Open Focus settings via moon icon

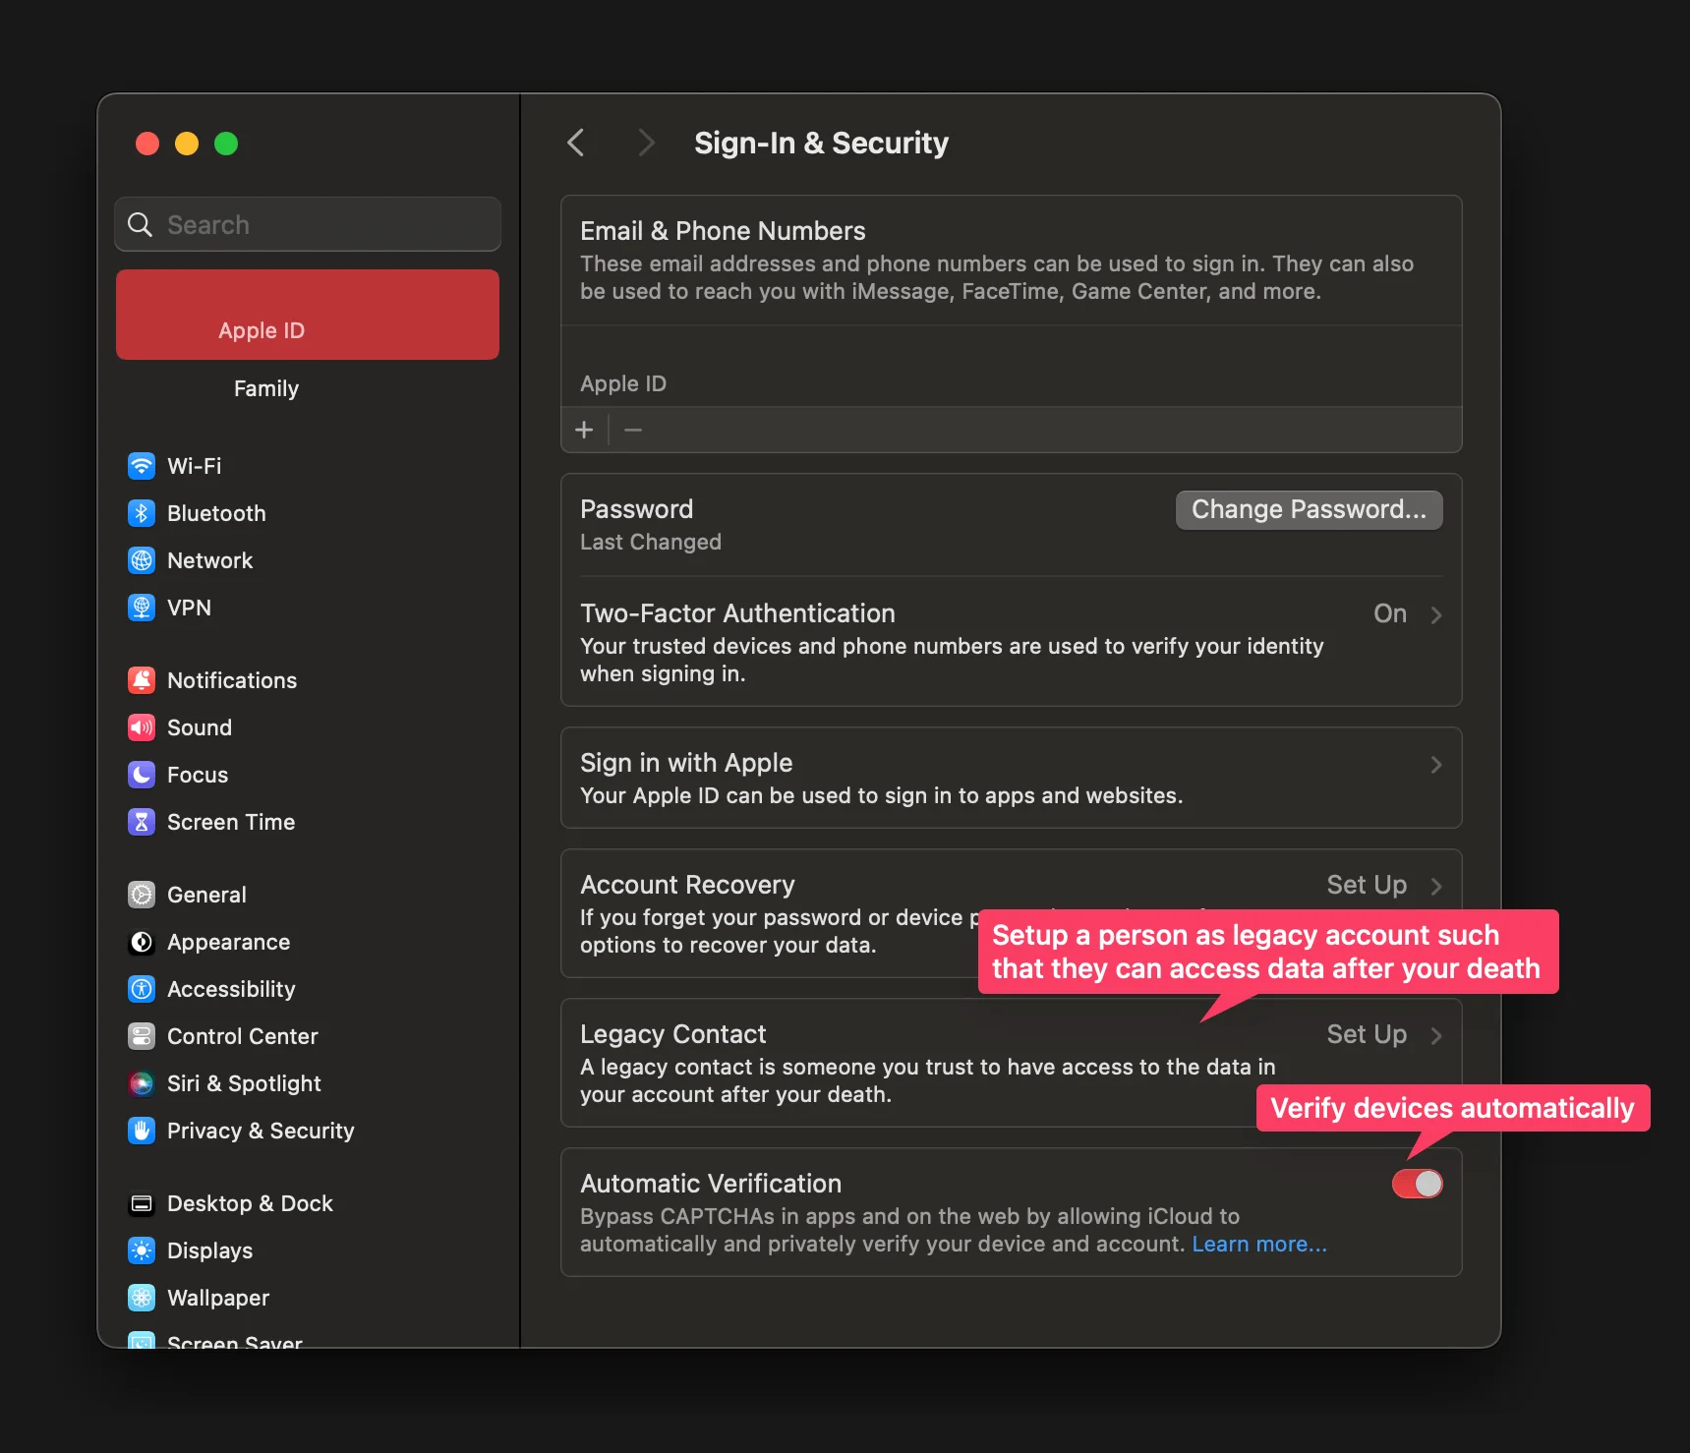point(142,775)
